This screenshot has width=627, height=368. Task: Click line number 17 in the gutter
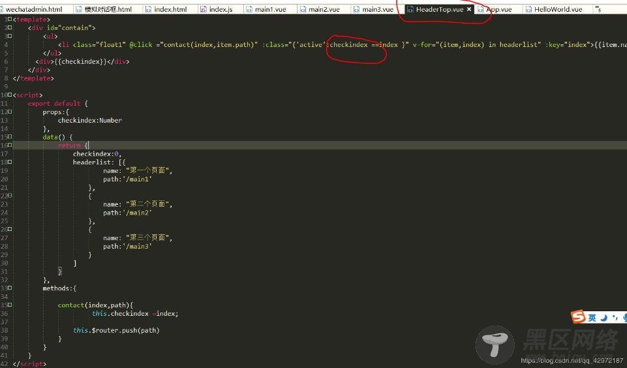4,153
